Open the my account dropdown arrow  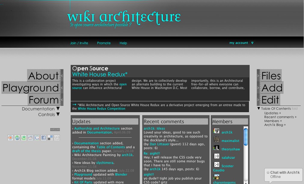click(x=252, y=43)
